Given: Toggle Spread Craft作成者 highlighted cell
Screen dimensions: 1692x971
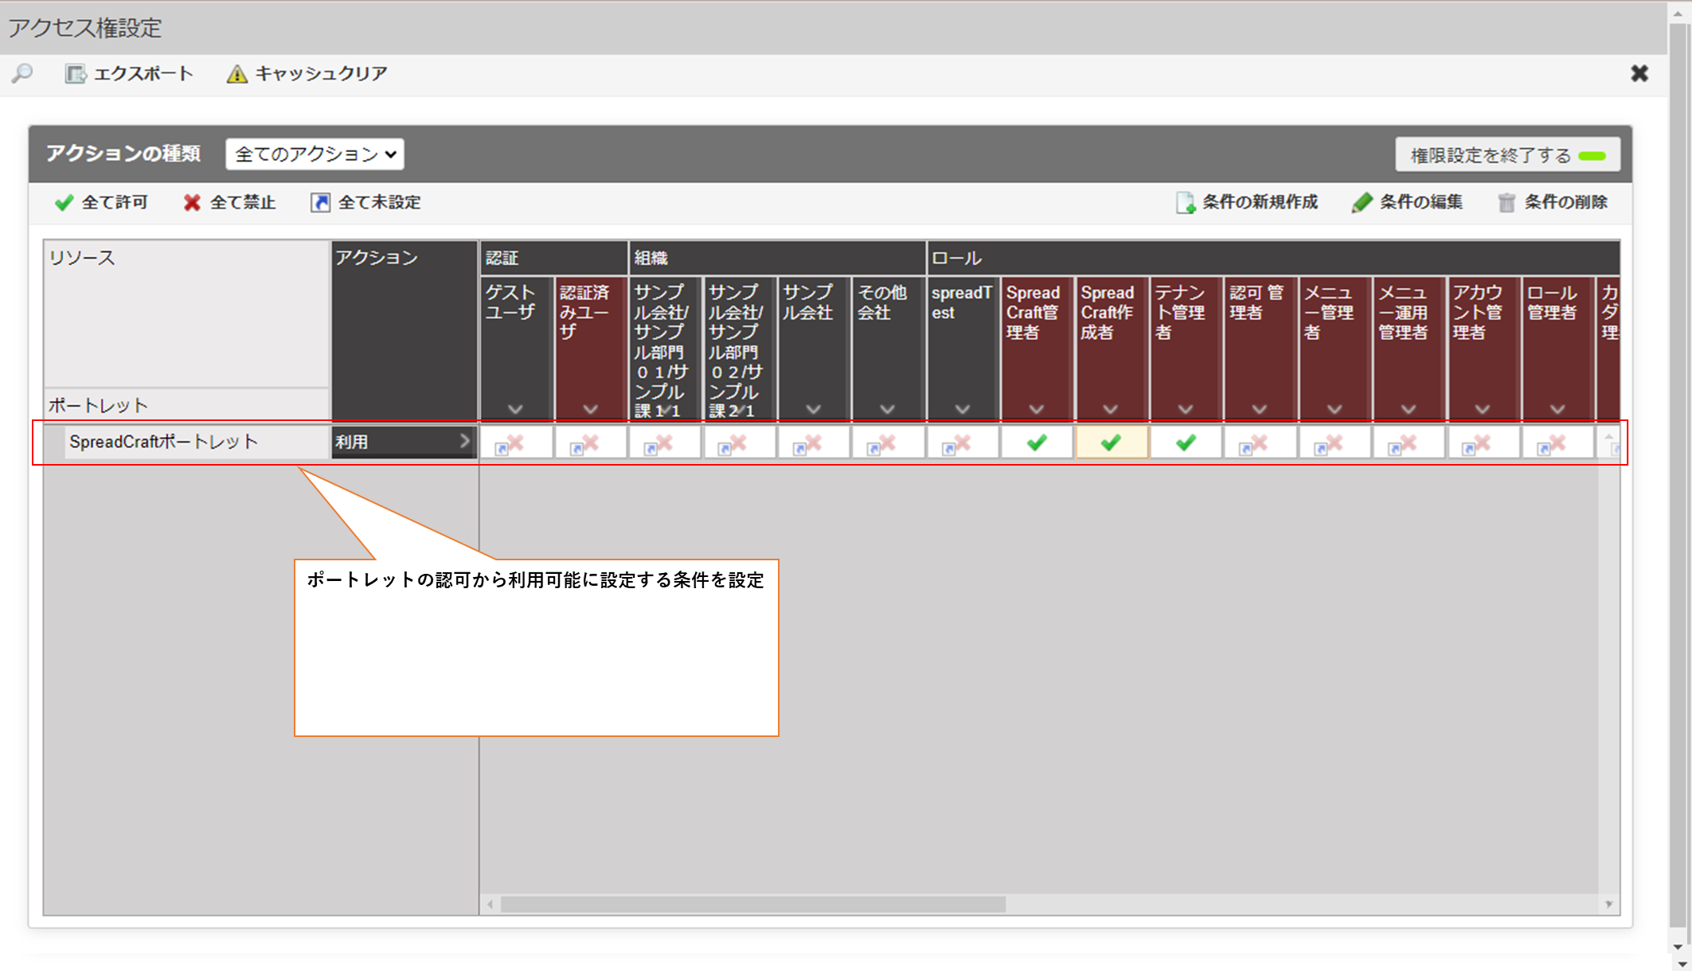Looking at the screenshot, I should click(1111, 443).
